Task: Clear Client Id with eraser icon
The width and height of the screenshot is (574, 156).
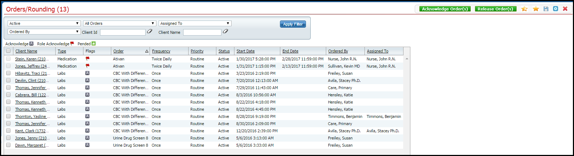Action: [150, 32]
